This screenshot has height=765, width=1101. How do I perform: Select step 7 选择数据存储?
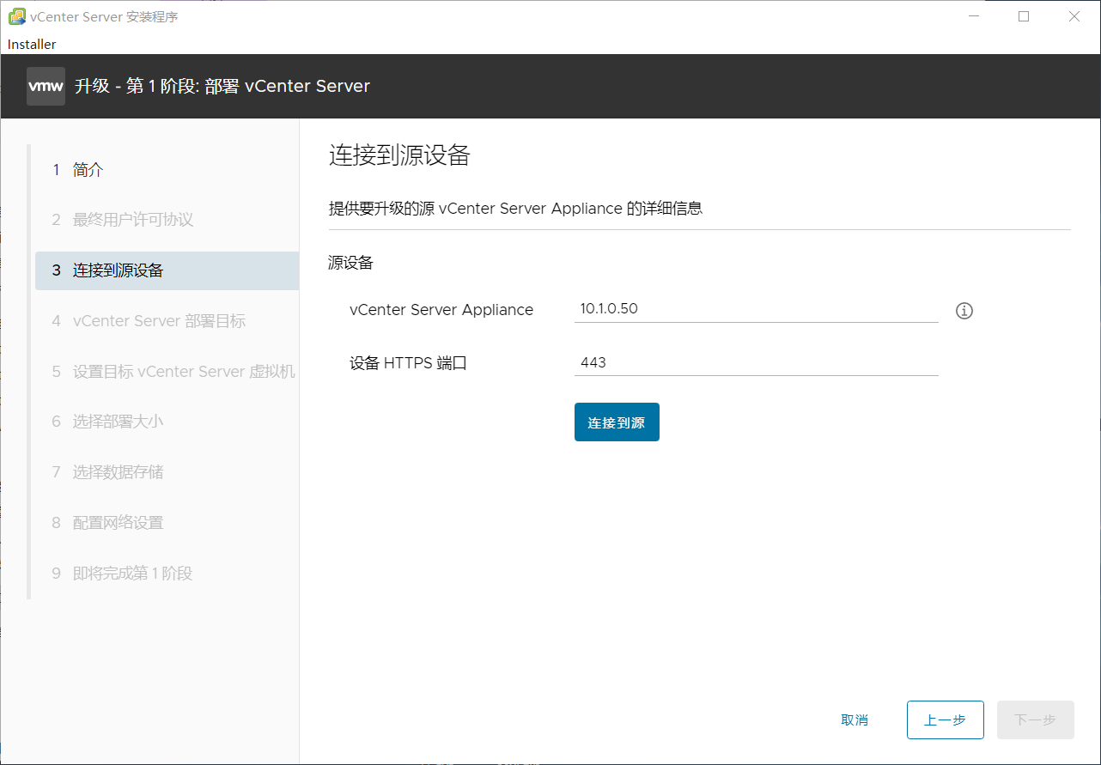pyautogui.click(x=118, y=472)
